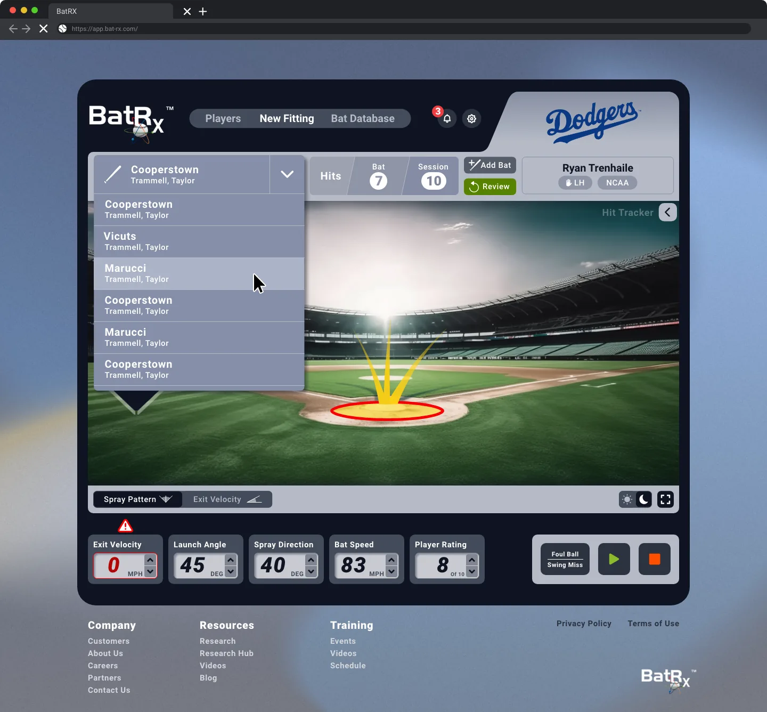Click the BatRx logo in the header
The image size is (767, 712).
(131, 123)
